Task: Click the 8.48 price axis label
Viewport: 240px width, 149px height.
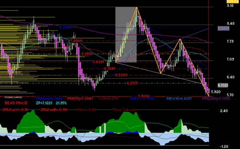Action: [x=230, y=24]
